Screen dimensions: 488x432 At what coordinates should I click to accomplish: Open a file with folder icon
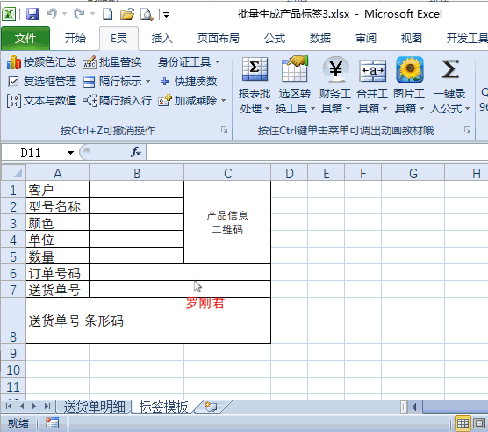tap(127, 14)
